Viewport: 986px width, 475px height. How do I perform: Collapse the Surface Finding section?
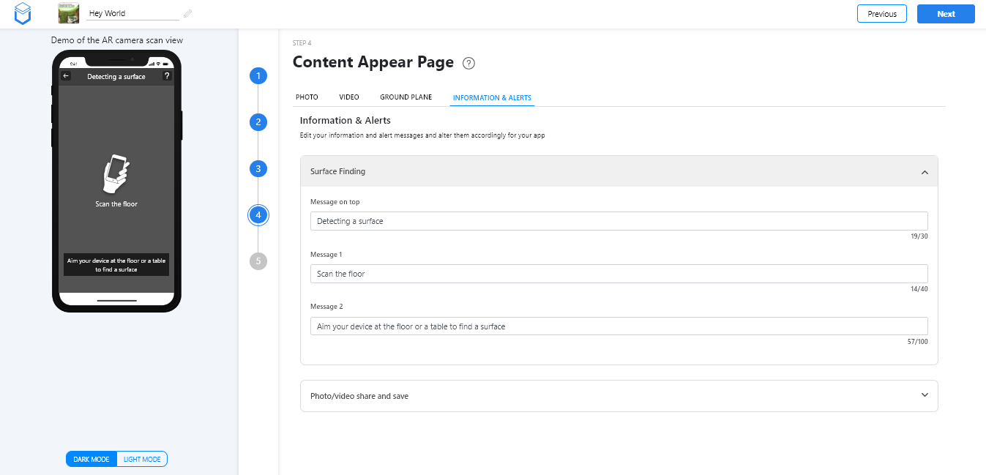coord(925,172)
